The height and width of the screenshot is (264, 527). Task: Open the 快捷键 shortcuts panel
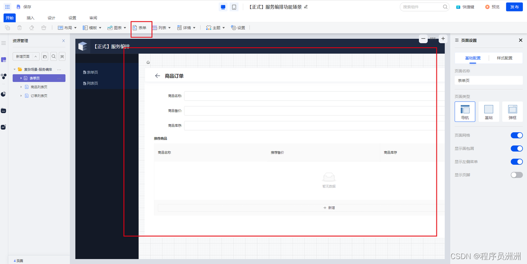[x=465, y=7]
